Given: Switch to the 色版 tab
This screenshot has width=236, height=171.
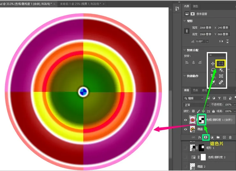Looking at the screenshot, I should coord(196,90).
